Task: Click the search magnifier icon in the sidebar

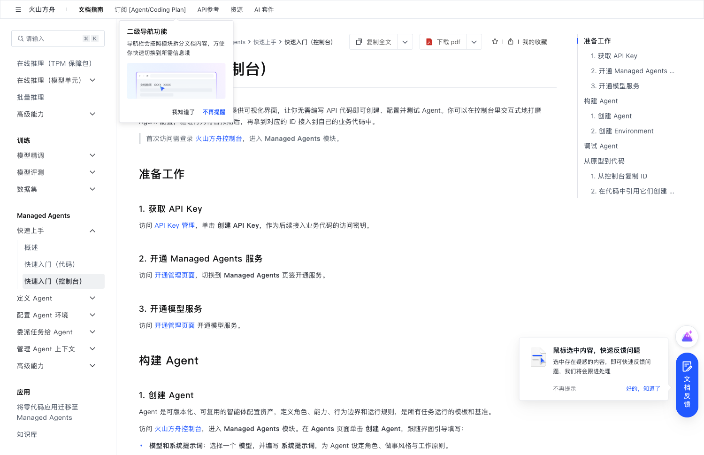Action: 21,39
